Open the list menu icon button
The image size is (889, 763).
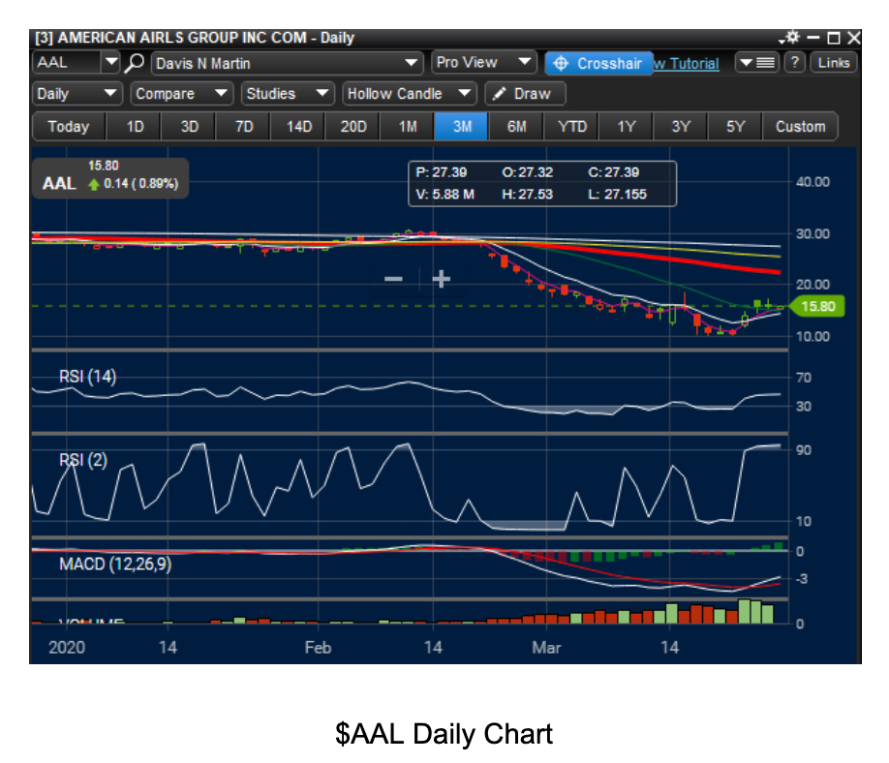click(x=757, y=62)
